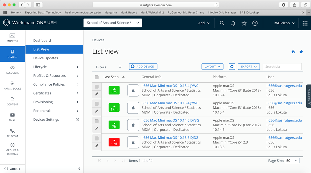Screen dimensions: 311x173
Task: Expand the Filters panel chevrons
Action: click(x=120, y=67)
